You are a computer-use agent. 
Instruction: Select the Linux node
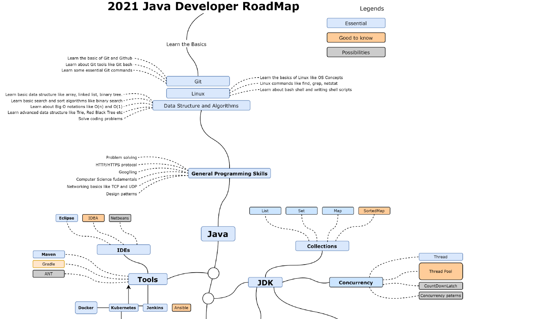pos(198,93)
